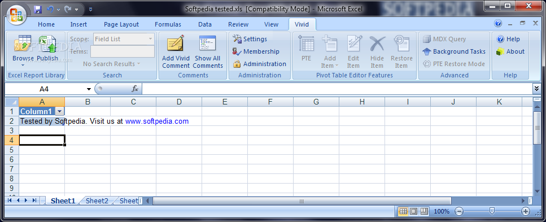Add a Vivid Comment
The height and width of the screenshot is (222, 546).
point(176,51)
